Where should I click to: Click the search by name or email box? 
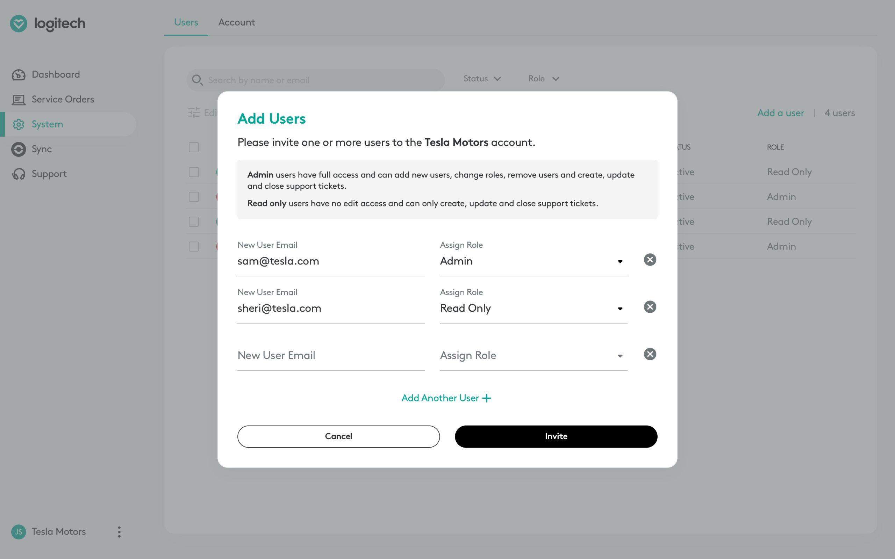[315, 80]
